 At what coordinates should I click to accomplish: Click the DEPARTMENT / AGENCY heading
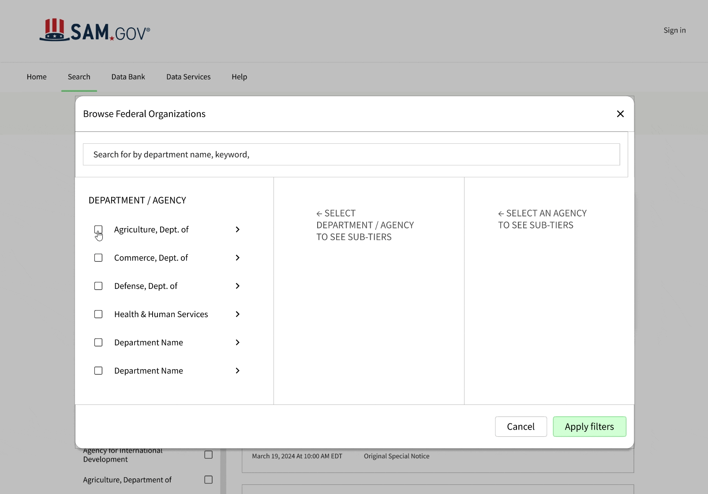pyautogui.click(x=137, y=200)
